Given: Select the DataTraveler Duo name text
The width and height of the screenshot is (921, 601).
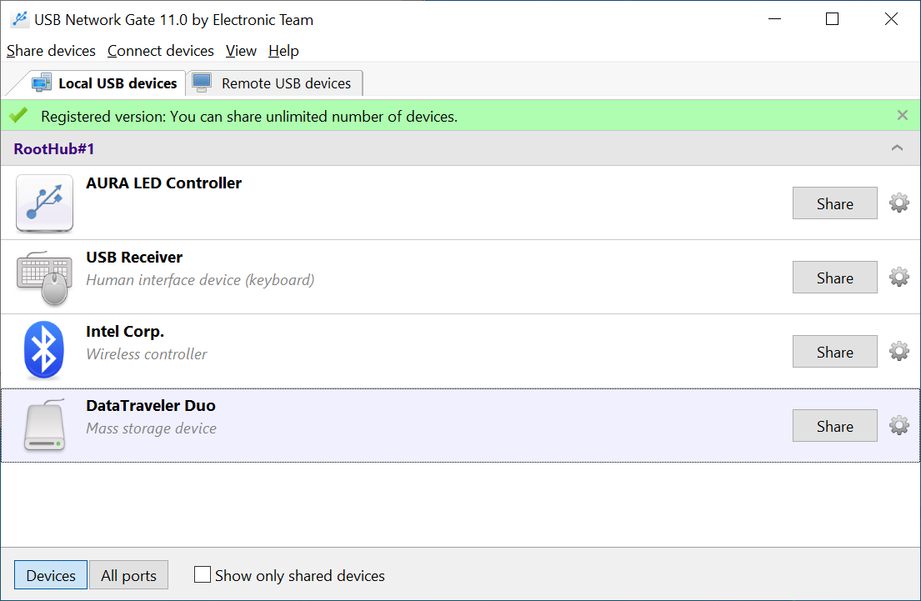Looking at the screenshot, I should pyautogui.click(x=151, y=406).
